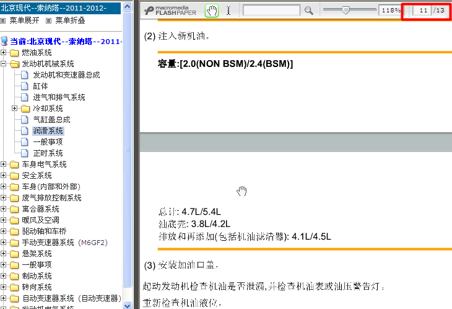452x309 pixels.
Task: Open 自动变速器系统 (自动变速器) folder label
Action: (x=72, y=298)
